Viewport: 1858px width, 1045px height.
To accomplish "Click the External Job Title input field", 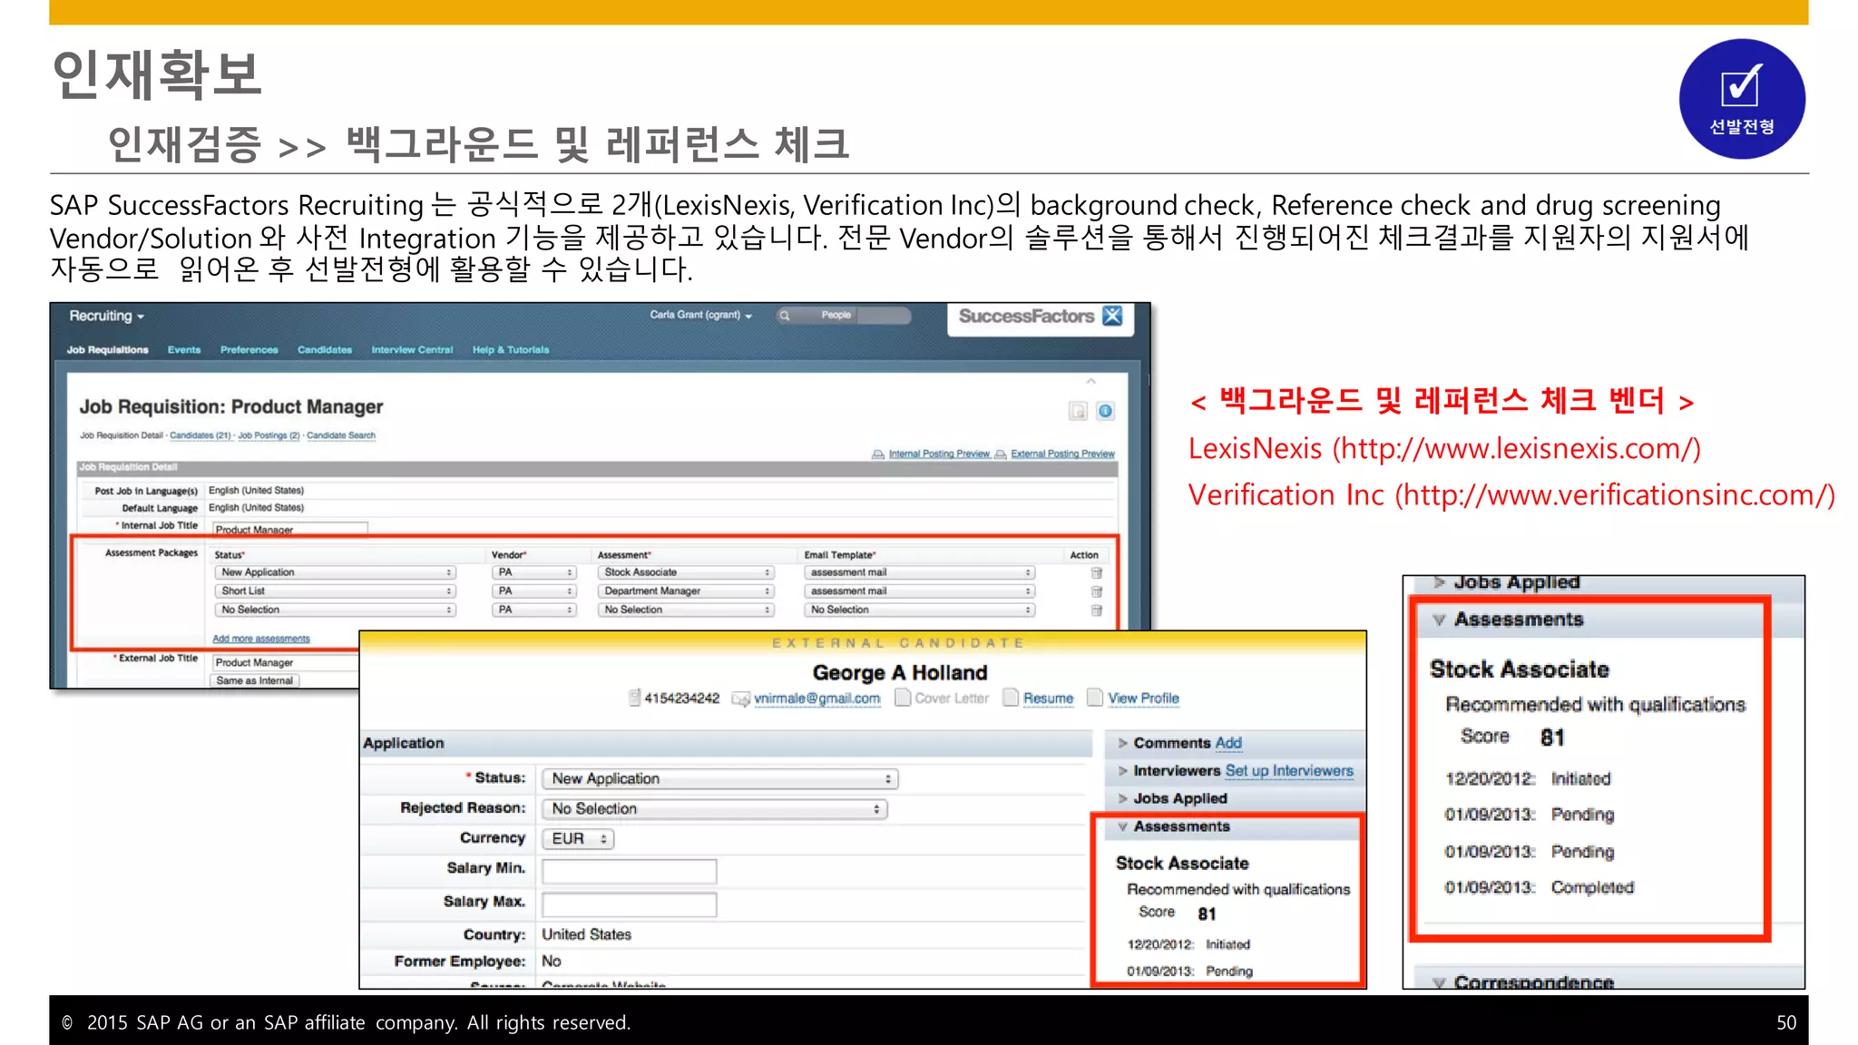I will coord(285,663).
